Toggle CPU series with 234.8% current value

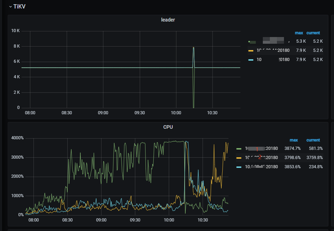[x=261, y=167]
